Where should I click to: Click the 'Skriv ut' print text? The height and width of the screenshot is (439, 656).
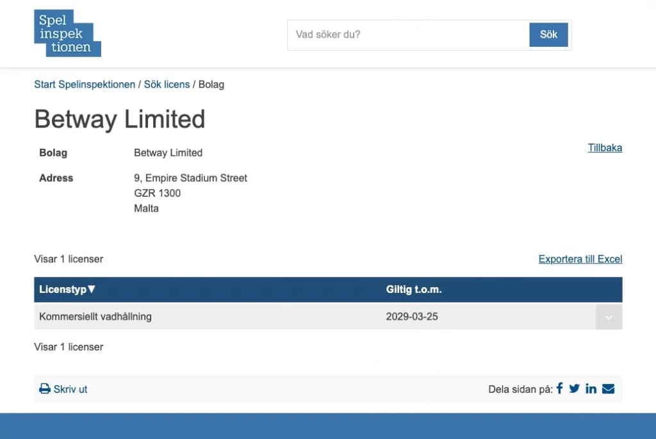click(70, 389)
